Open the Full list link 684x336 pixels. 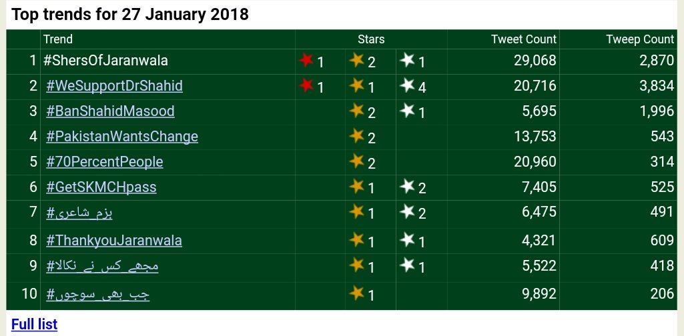[35, 324]
